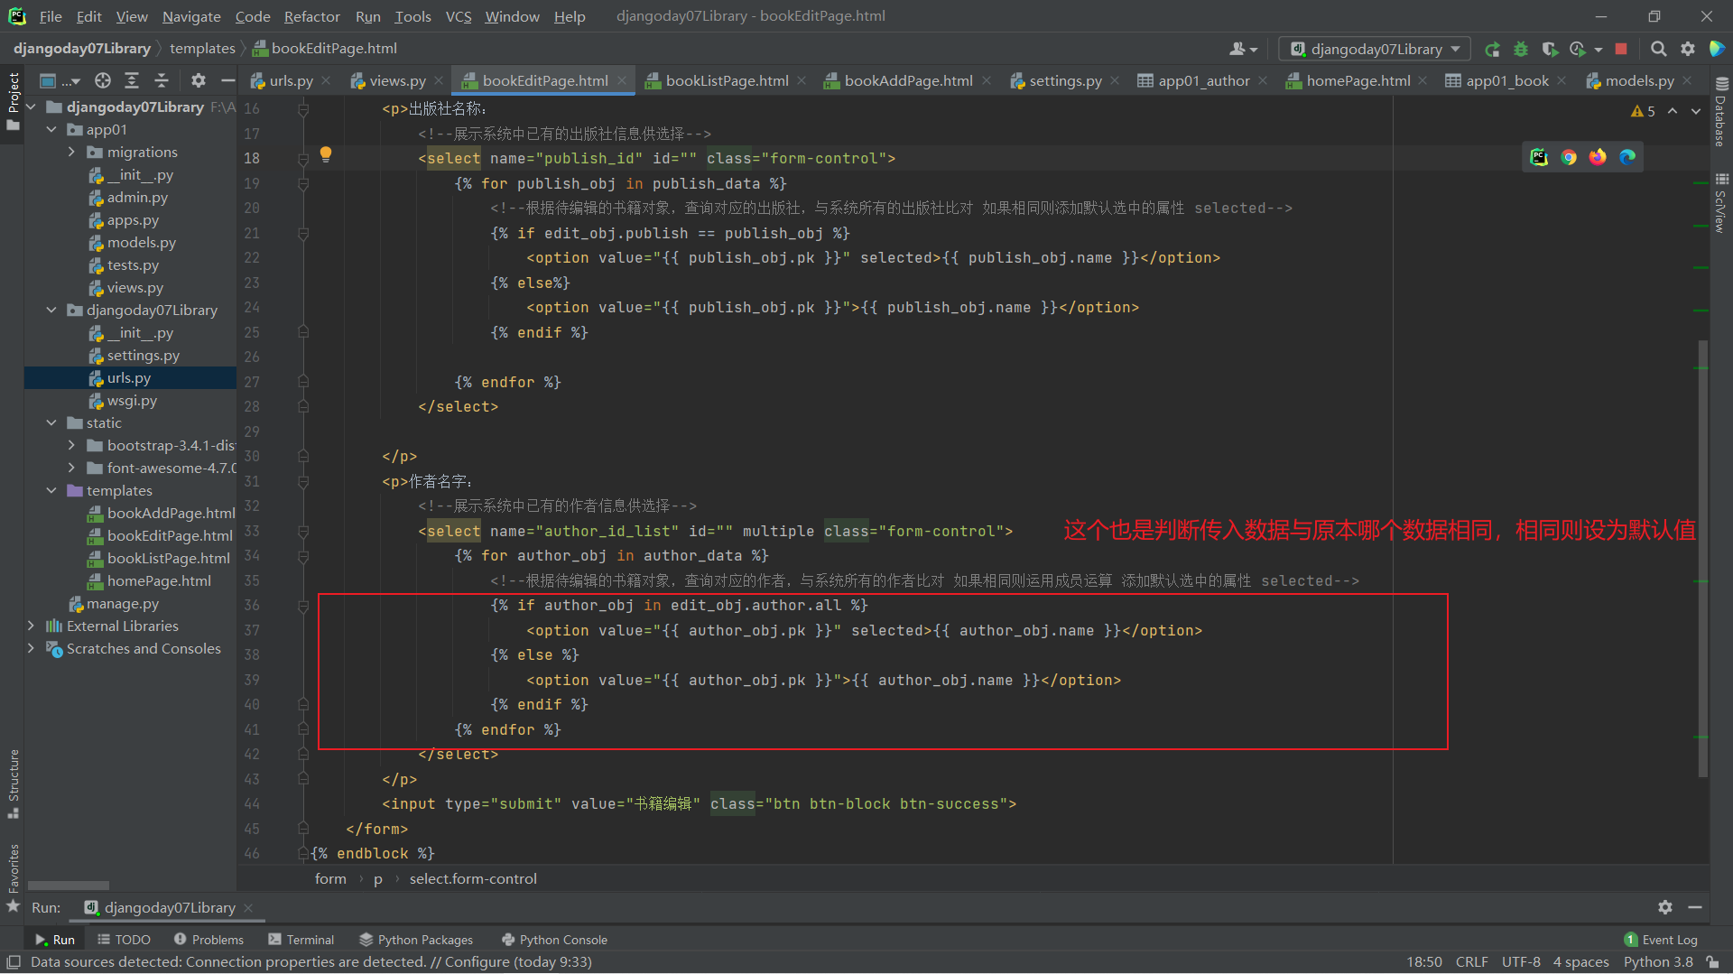Screen dimensions: 1733x974
Task: Hide the Run tool window minus icon
Action: point(1695,907)
